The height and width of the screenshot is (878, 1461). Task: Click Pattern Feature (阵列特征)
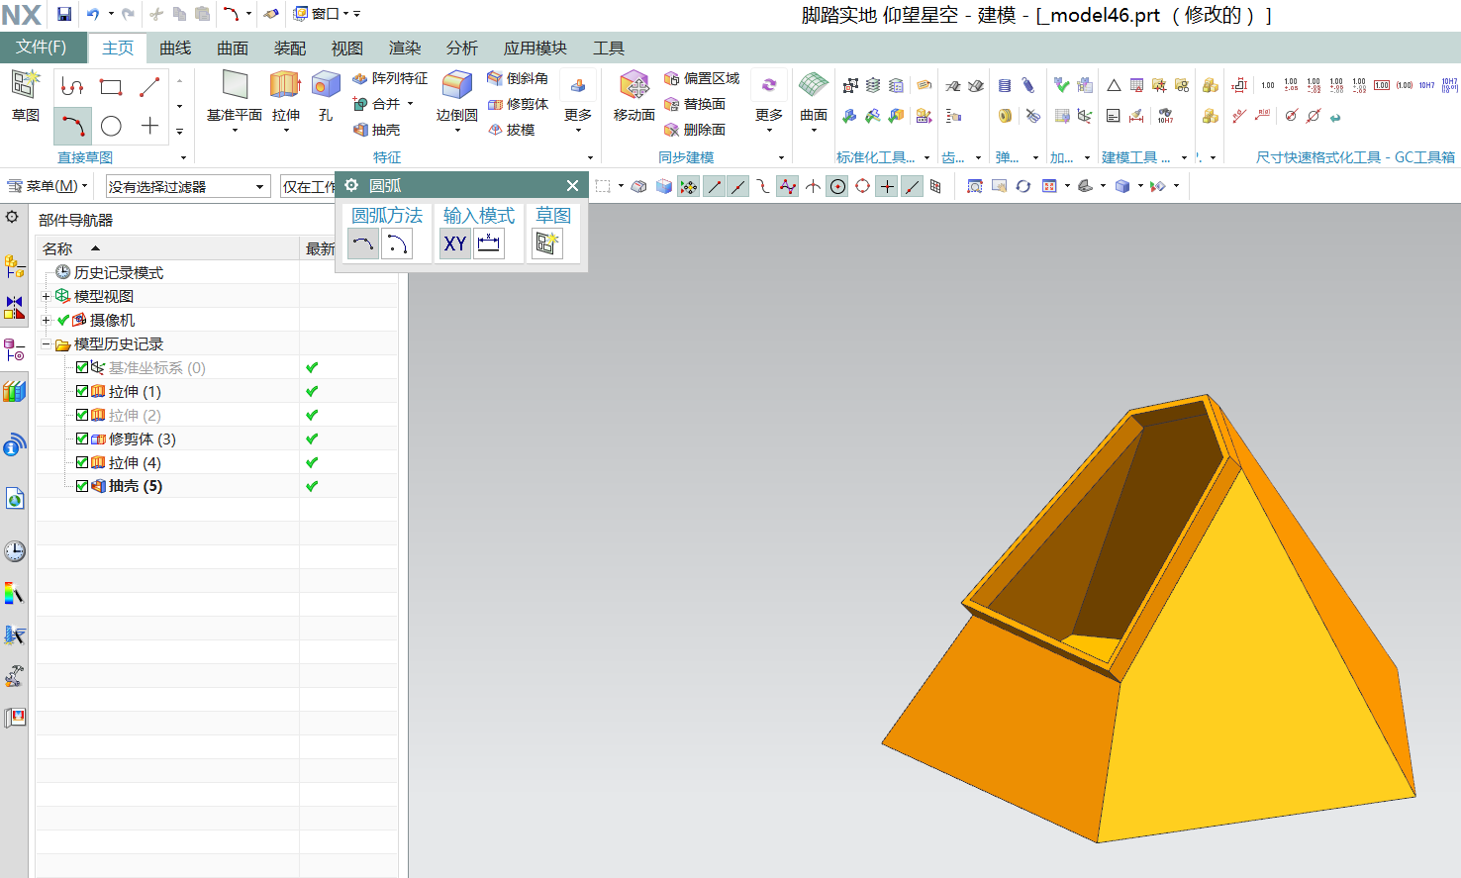point(390,78)
